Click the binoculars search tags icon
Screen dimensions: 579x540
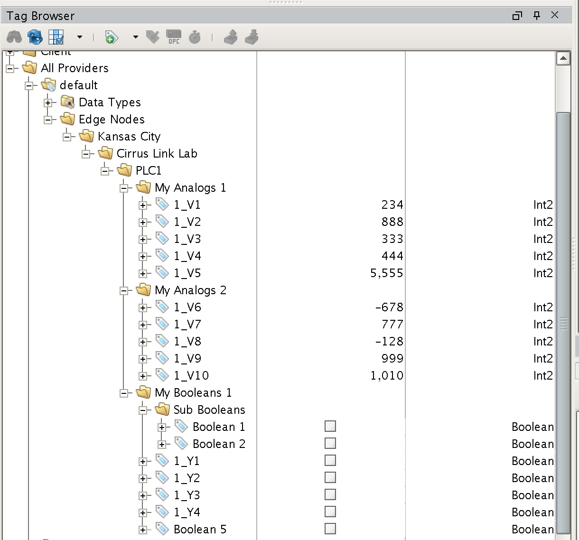click(x=14, y=37)
